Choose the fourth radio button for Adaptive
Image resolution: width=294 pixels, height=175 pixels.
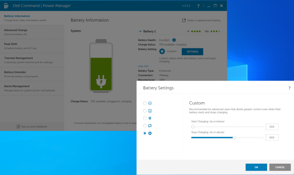point(145,126)
